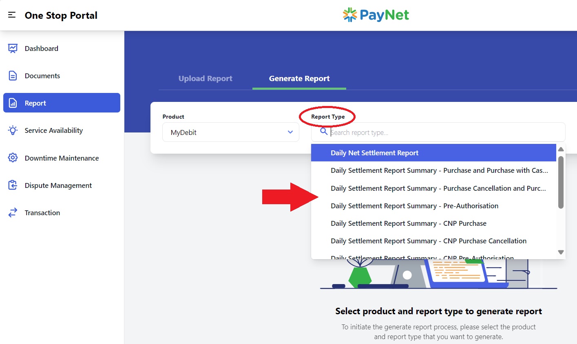The width and height of the screenshot is (577, 344).
Task: Click the Report Type field label
Action: tap(328, 117)
